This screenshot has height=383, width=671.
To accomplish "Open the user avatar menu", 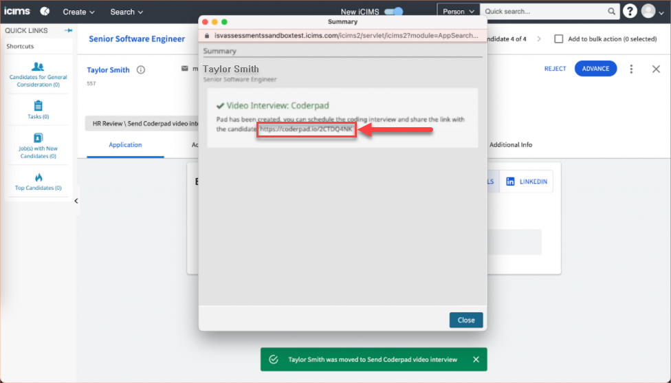I will click(x=652, y=11).
